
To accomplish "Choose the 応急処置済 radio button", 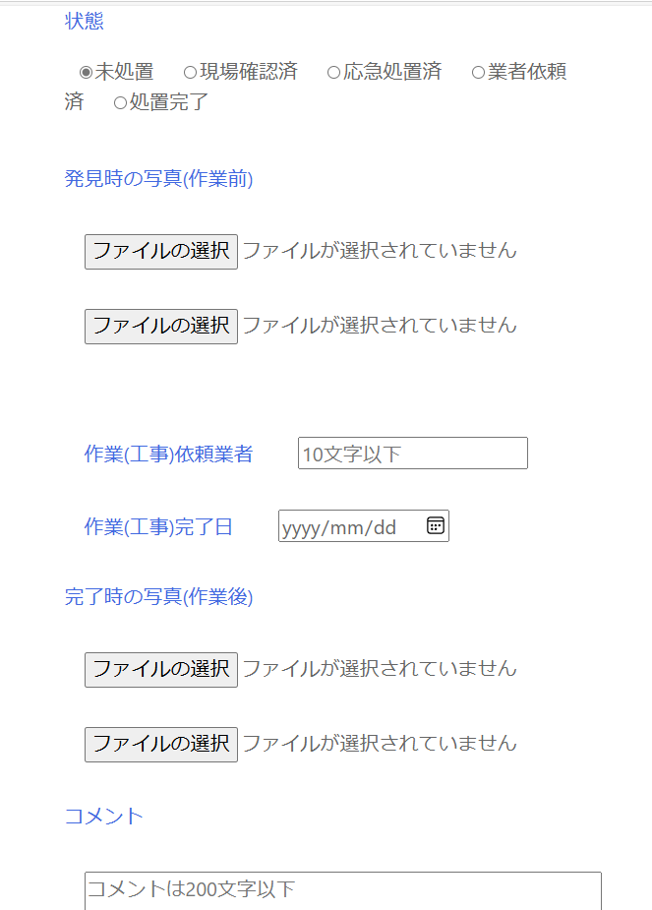I will click(x=334, y=72).
